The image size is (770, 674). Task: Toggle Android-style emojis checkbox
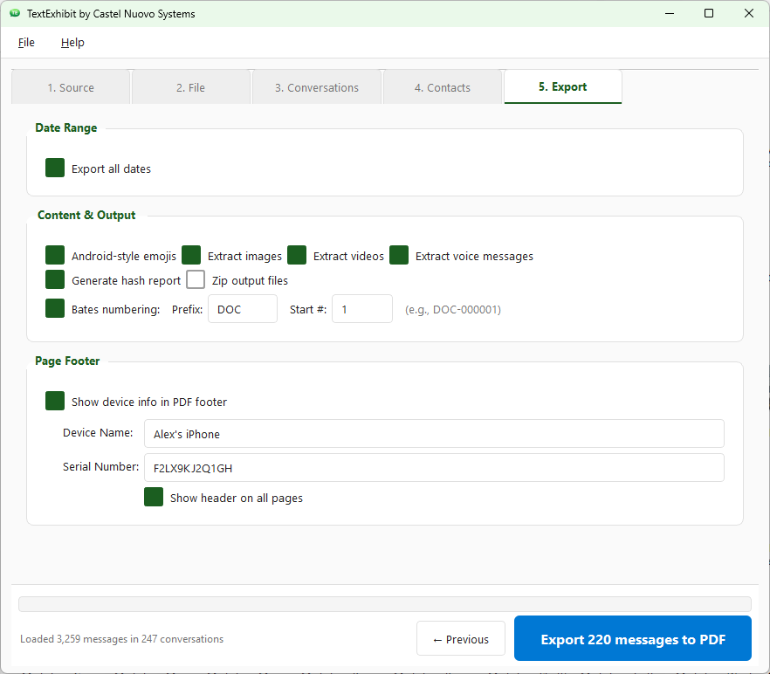(x=55, y=255)
